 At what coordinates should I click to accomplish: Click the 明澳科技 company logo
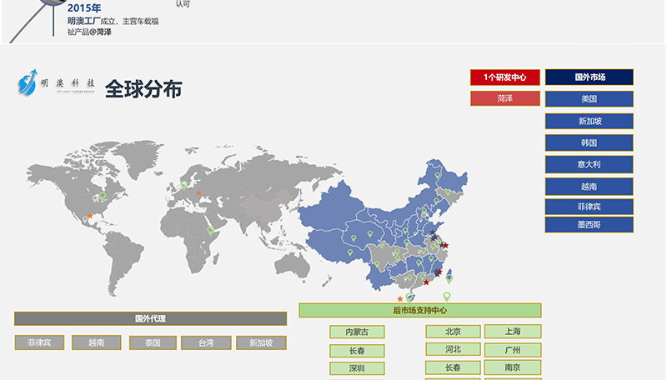pyautogui.click(x=56, y=82)
